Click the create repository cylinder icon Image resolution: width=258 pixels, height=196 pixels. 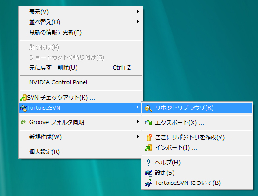coord(149,138)
